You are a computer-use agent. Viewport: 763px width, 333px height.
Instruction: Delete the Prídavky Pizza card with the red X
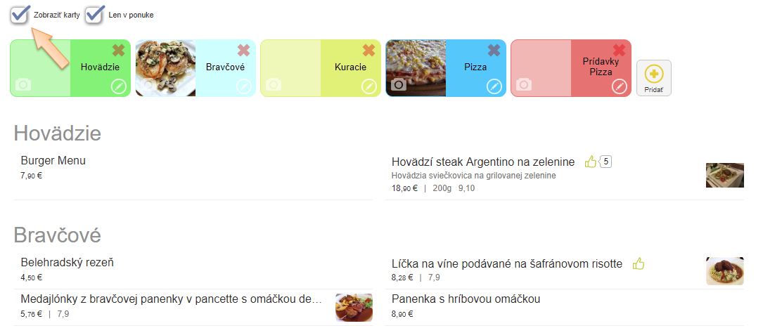[619, 50]
